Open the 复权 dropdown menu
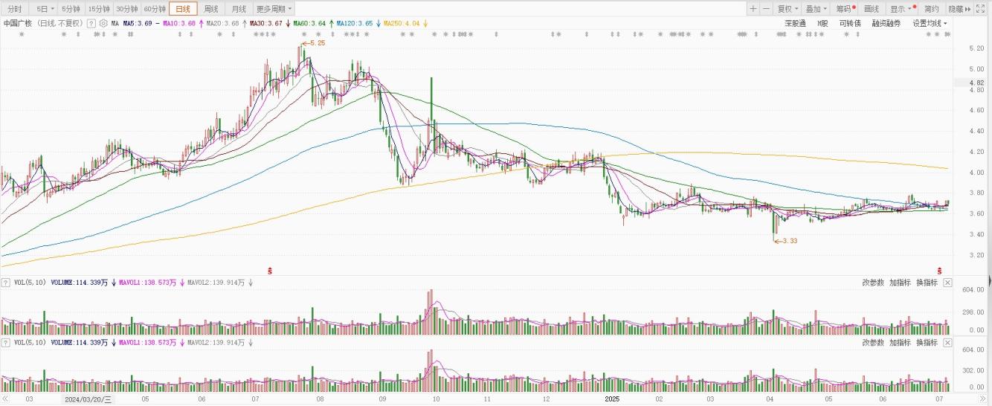 coord(788,9)
